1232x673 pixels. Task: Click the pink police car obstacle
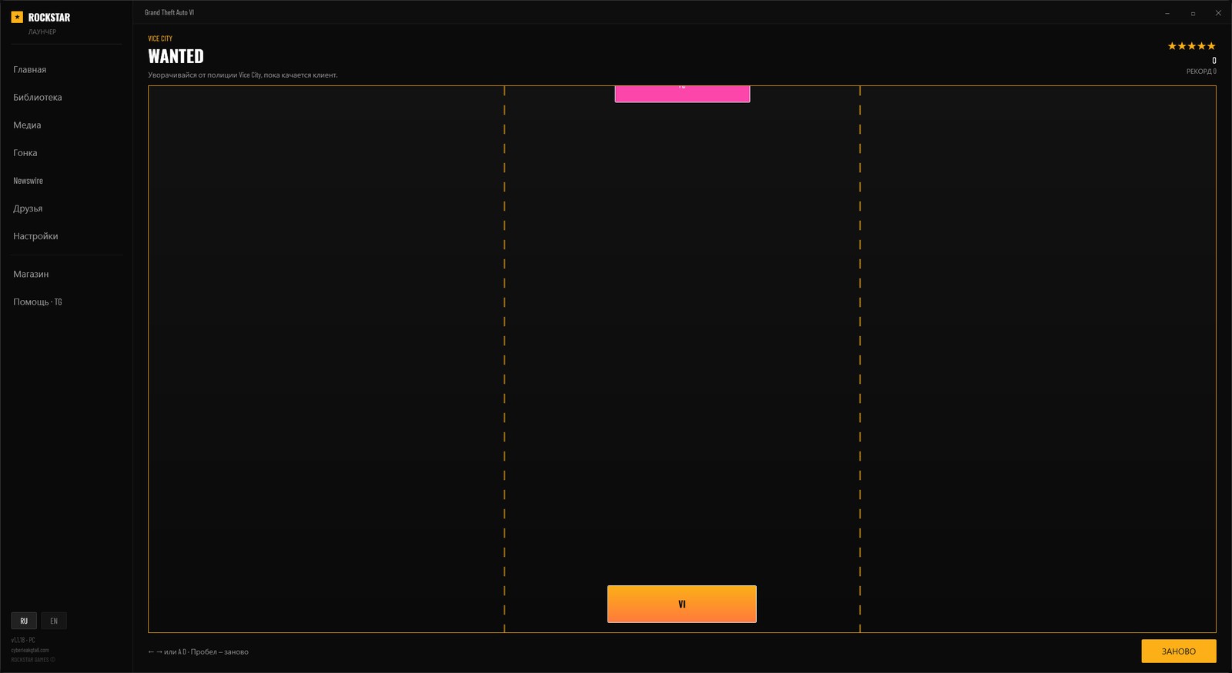(x=682, y=94)
